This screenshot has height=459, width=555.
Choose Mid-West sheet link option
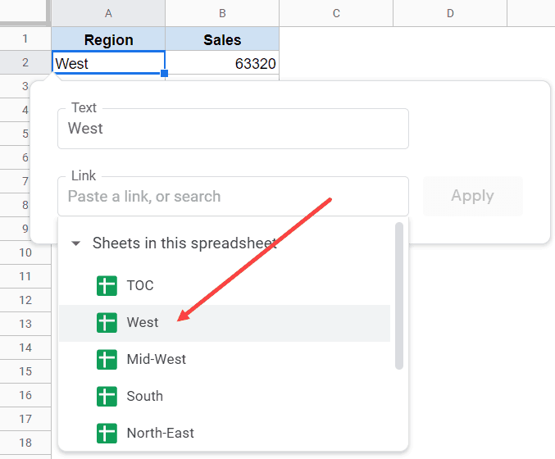coord(156,360)
